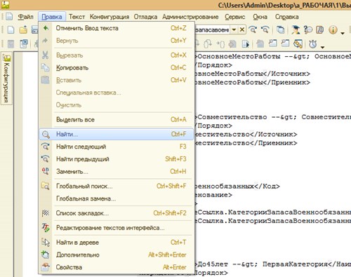The width and height of the screenshot is (351, 277).
Task: Click the stopwatch performance measurement icon
Action: pos(313,43)
